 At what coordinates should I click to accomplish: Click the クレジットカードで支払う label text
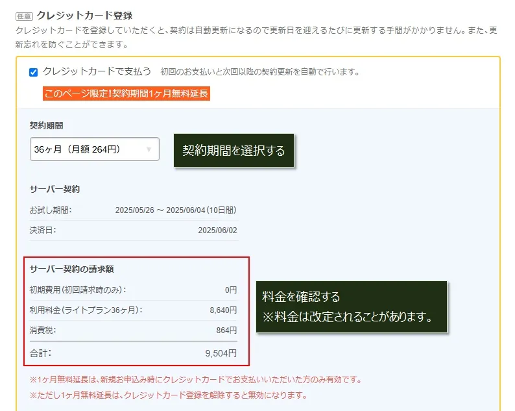[x=97, y=71]
